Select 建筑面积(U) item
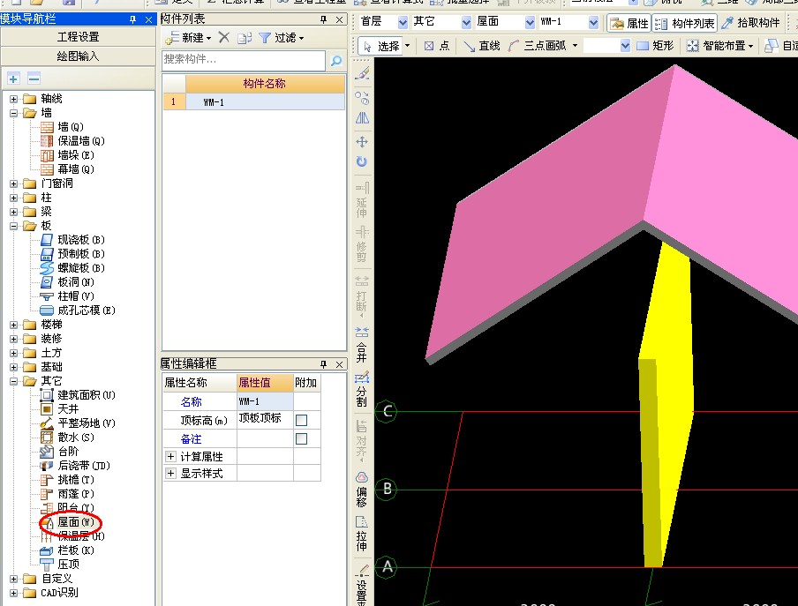Image resolution: width=798 pixels, height=606 pixels. 86,395
